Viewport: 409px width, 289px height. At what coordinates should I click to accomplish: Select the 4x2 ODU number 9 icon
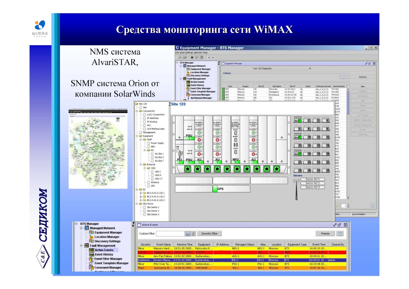pos(298,137)
